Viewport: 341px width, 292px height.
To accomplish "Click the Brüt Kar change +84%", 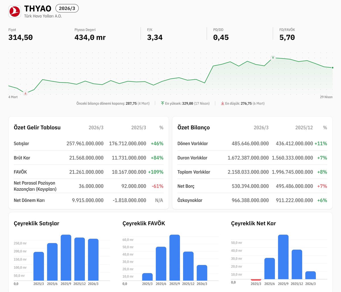I will pos(157,158).
